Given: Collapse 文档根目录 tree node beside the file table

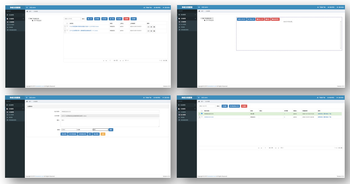Looking at the screenshot, I should pos(29,19).
